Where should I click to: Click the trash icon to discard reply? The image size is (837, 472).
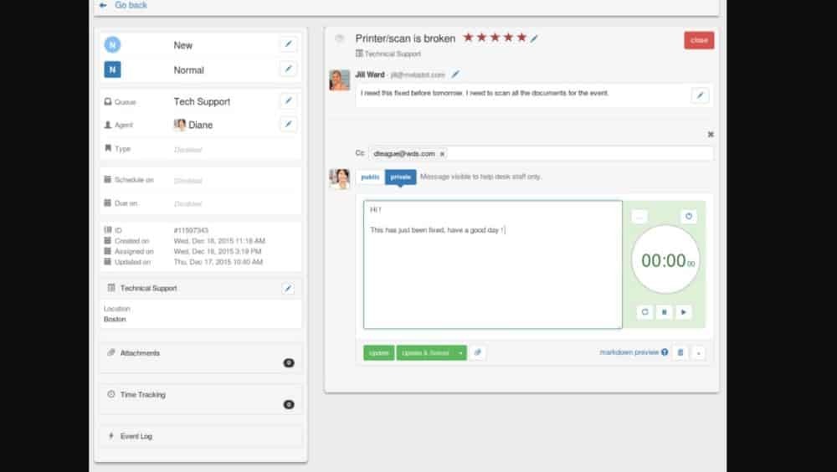(x=680, y=353)
